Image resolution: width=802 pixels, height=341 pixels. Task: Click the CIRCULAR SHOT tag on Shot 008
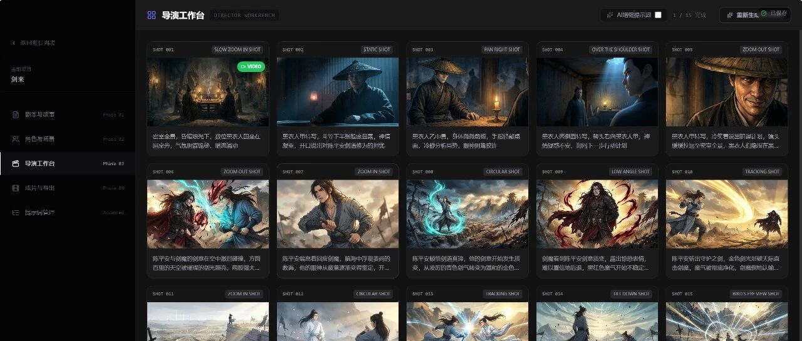point(504,171)
